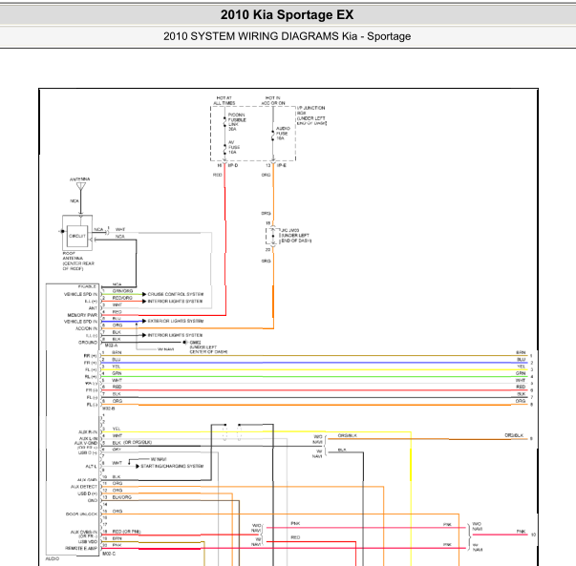Click the "P/CONN FUSIBLE LINK 30A" label
The image size is (576, 566).
coord(237,122)
